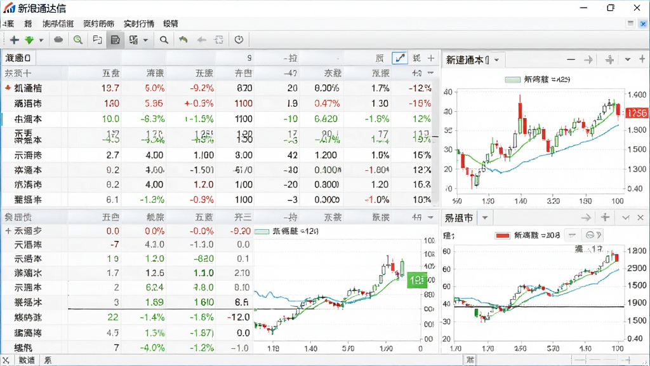
Task: Open the last menu bar item
Action: [170, 24]
